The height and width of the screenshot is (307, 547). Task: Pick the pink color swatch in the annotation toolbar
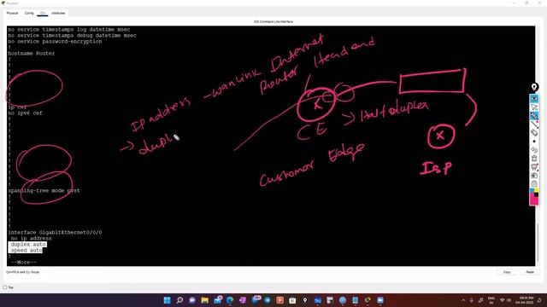click(x=533, y=201)
